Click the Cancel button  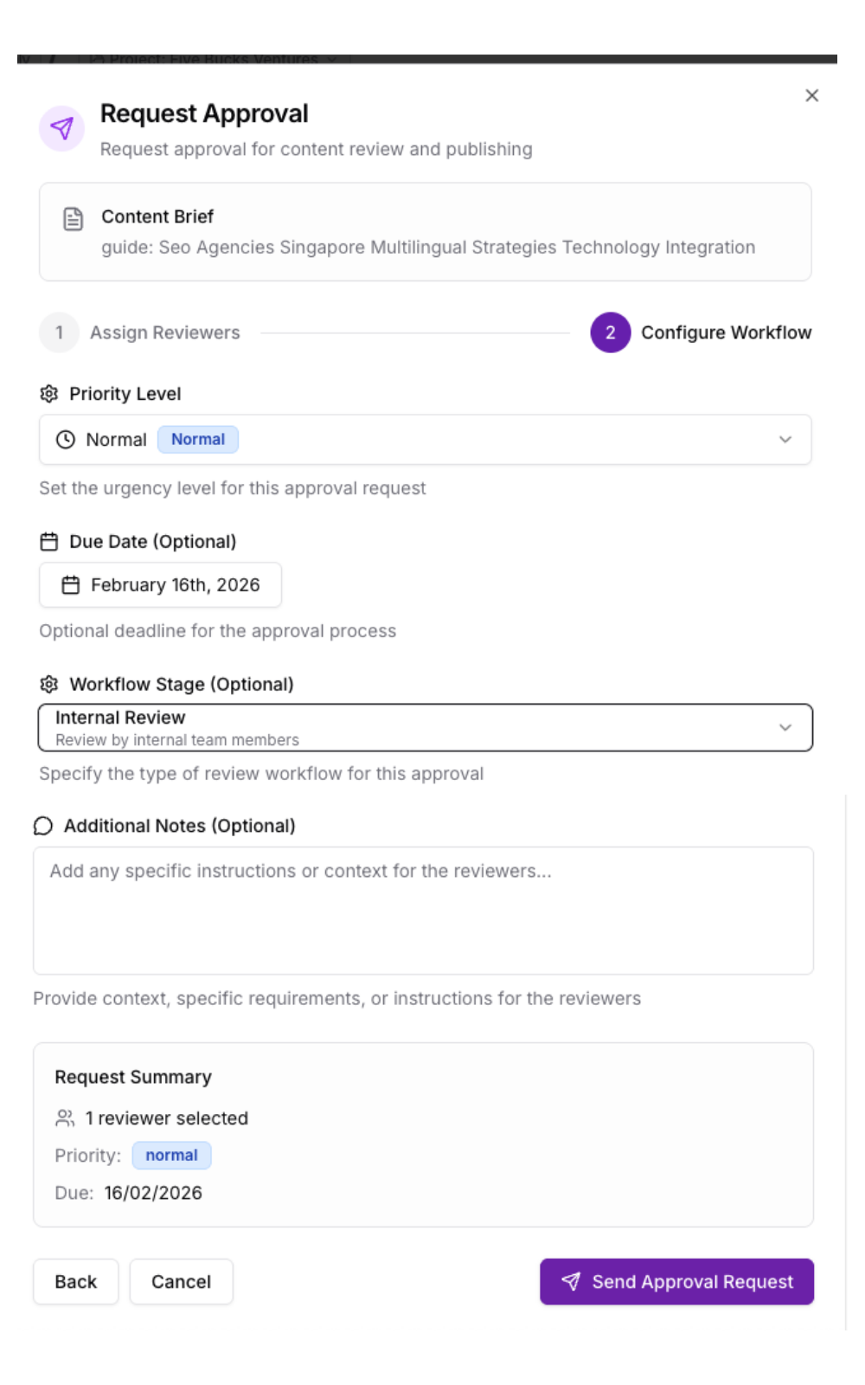182,1282
